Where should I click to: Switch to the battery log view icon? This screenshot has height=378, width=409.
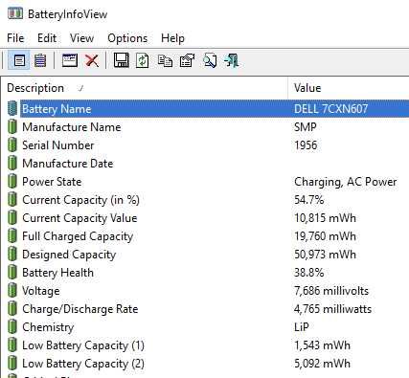(40, 60)
